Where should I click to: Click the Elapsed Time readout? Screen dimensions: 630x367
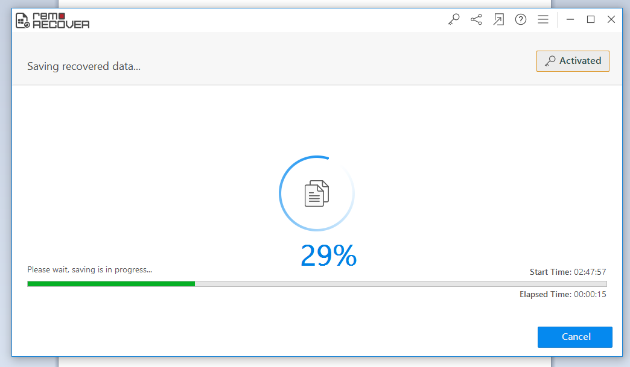pos(562,295)
